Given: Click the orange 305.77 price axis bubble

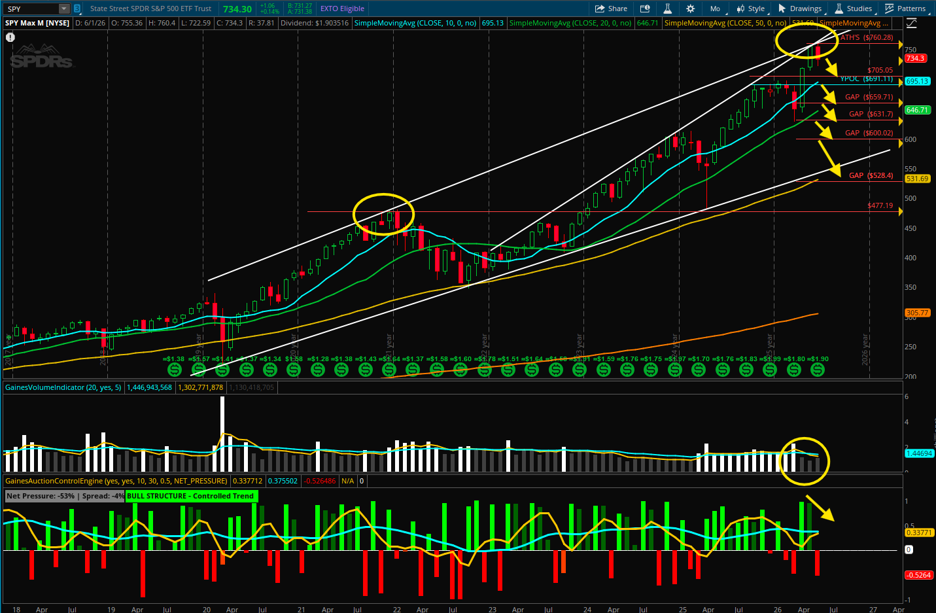Looking at the screenshot, I should (x=918, y=313).
